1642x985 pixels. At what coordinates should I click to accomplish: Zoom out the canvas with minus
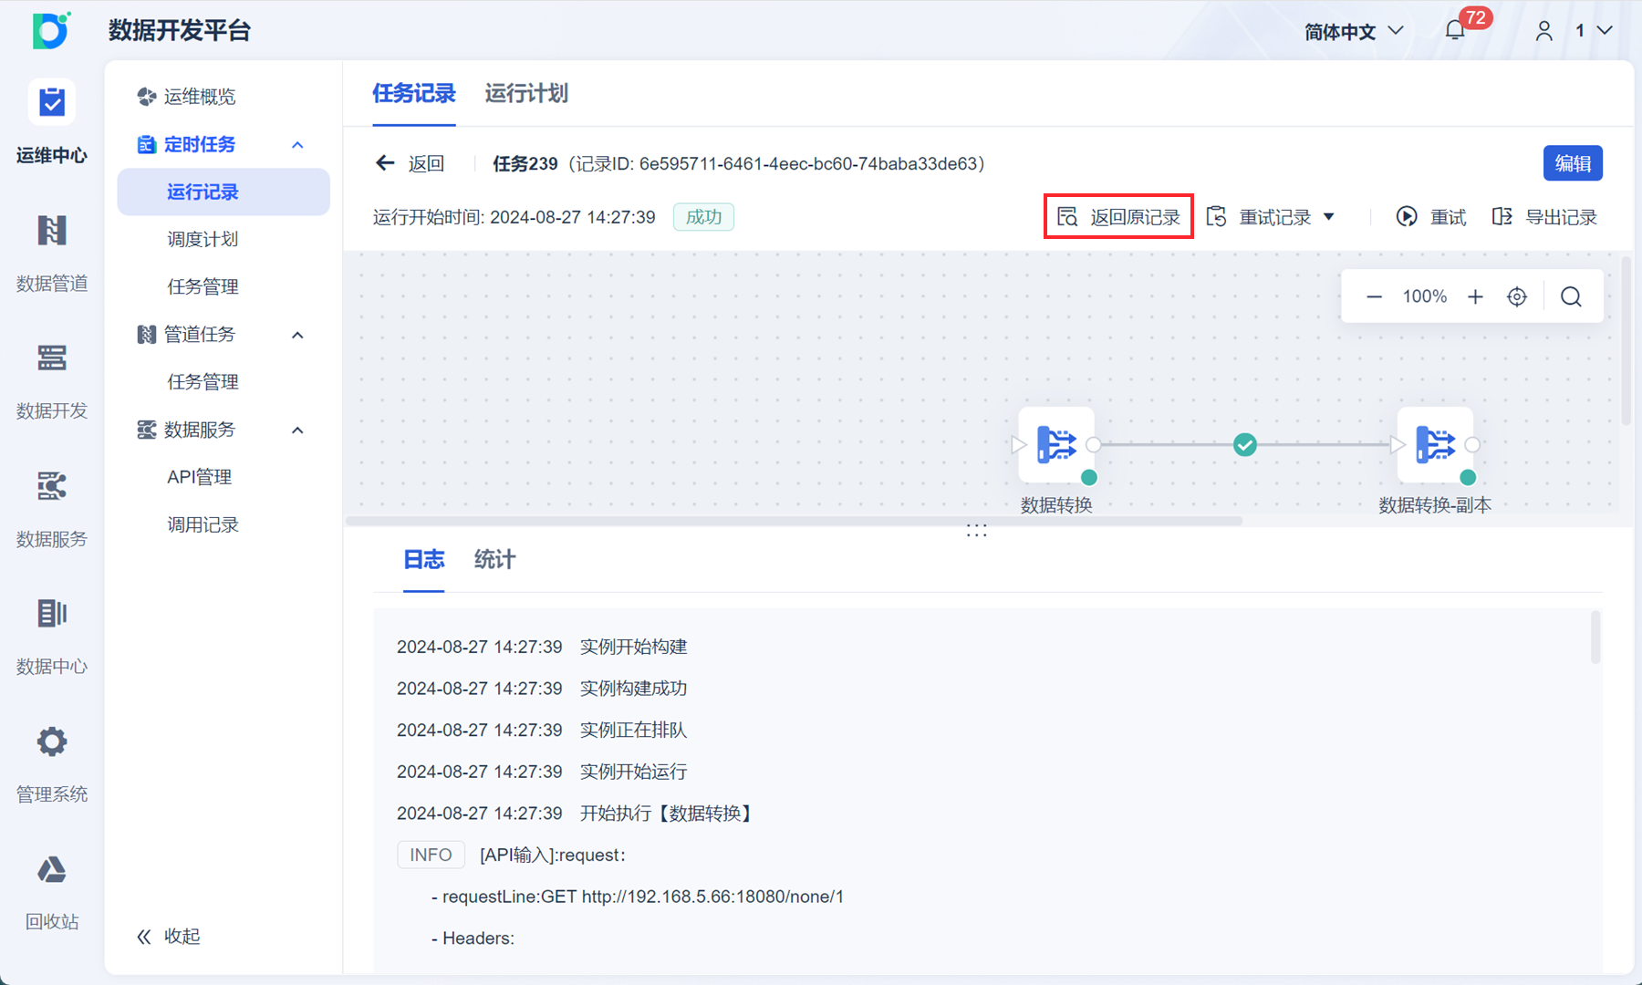pyautogui.click(x=1374, y=296)
